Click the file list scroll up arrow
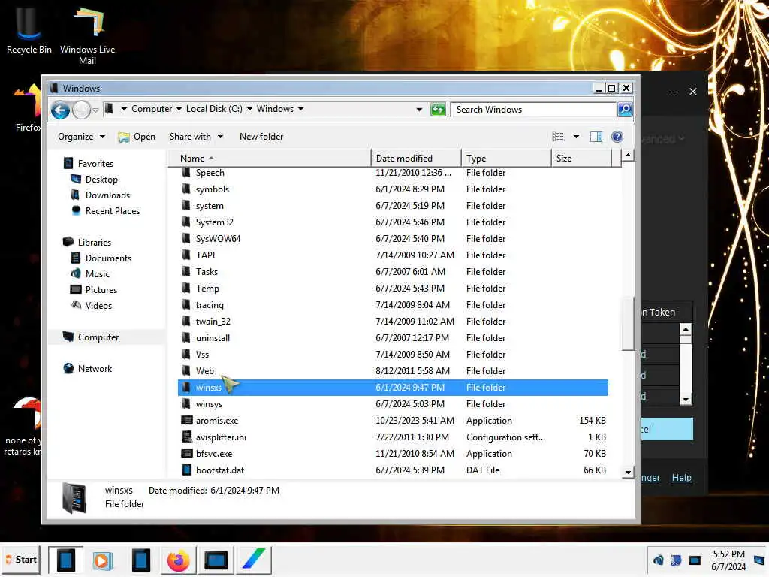Image resolution: width=769 pixels, height=577 pixels. (x=628, y=156)
